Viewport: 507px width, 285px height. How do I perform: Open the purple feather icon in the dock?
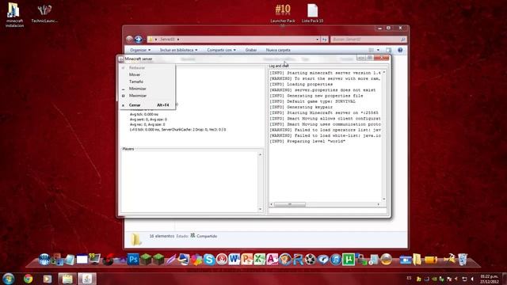(171, 259)
